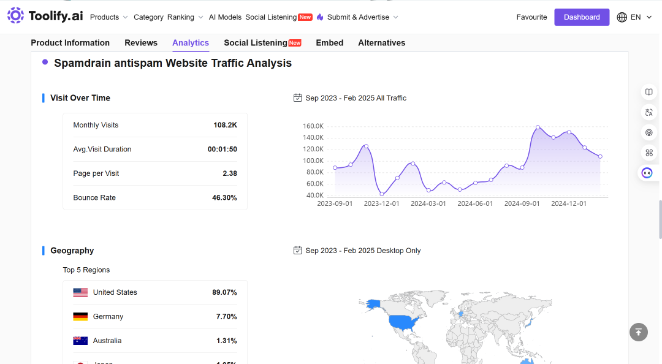Click the Monthly Visits value 108.2K

[x=225, y=125]
